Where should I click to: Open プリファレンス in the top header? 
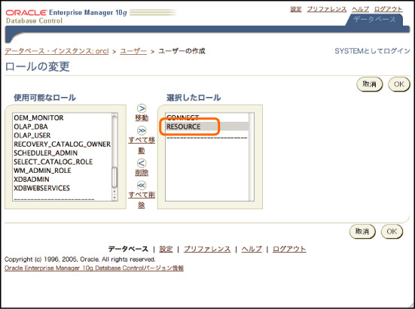327,9
